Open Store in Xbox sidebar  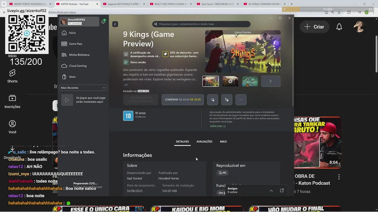coord(72,77)
